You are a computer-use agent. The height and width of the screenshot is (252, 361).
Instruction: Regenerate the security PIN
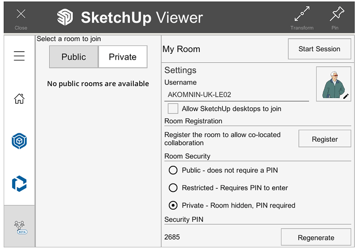(315, 237)
